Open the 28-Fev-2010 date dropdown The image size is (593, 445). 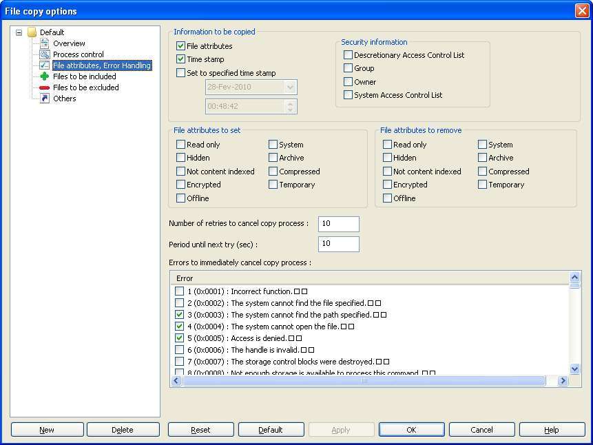point(290,87)
